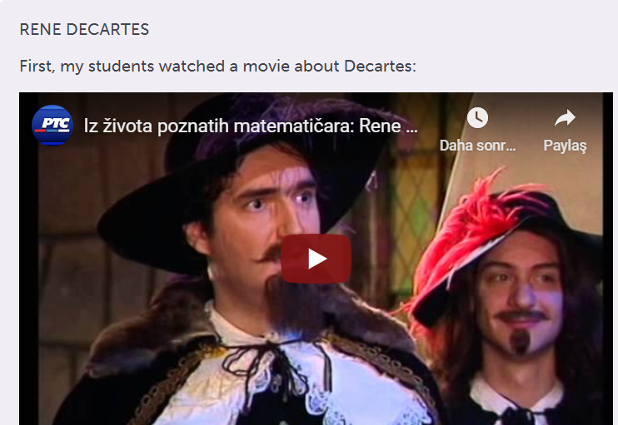Open the "Iz života poznatih matematičara" video title
Viewport: 618px width, 425px height.
click(x=251, y=126)
